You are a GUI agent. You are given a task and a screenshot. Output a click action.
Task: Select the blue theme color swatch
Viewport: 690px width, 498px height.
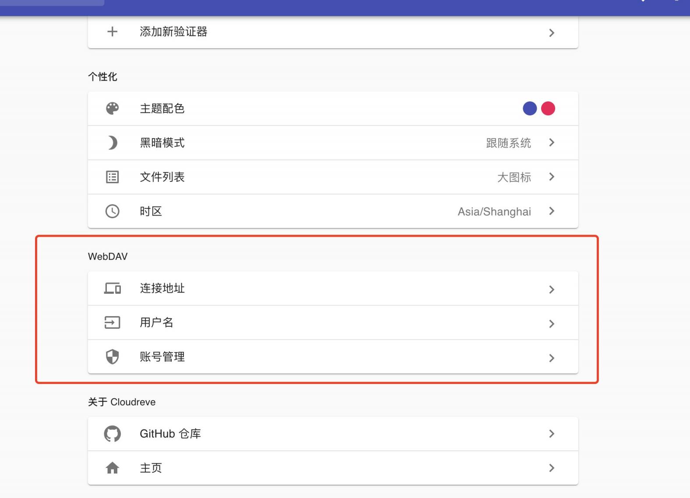530,108
